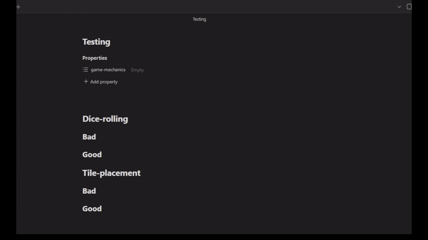Click Good heading under Dice-rolling
The image size is (428, 240).
92,155
